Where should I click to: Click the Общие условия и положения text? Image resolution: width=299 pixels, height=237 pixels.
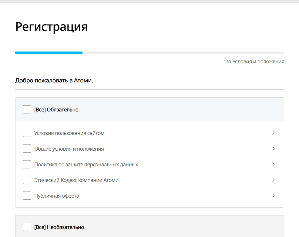[x=69, y=149]
